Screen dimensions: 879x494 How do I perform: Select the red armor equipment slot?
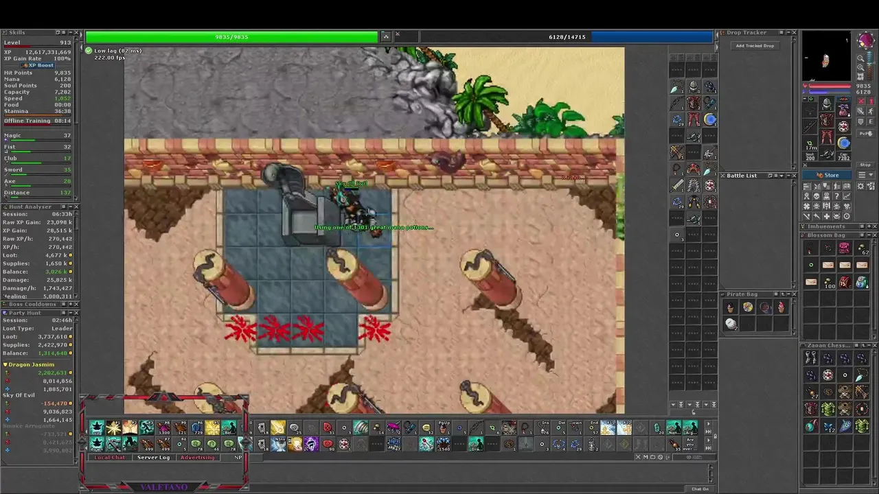(827, 119)
